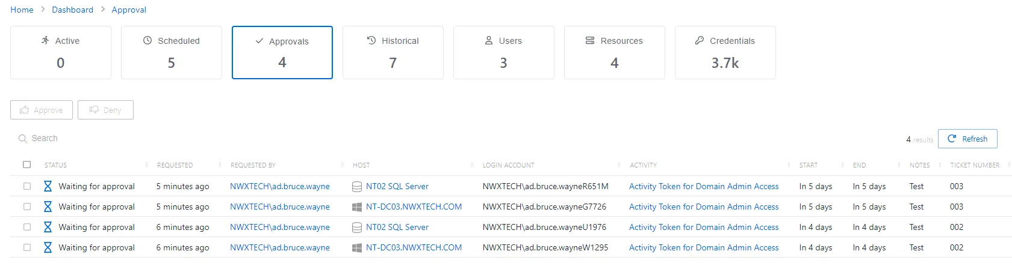Go to Dashboard in breadcrumb

pyautogui.click(x=72, y=10)
